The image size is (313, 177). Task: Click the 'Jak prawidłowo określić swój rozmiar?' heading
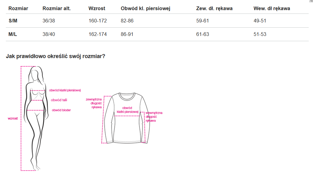point(55,56)
